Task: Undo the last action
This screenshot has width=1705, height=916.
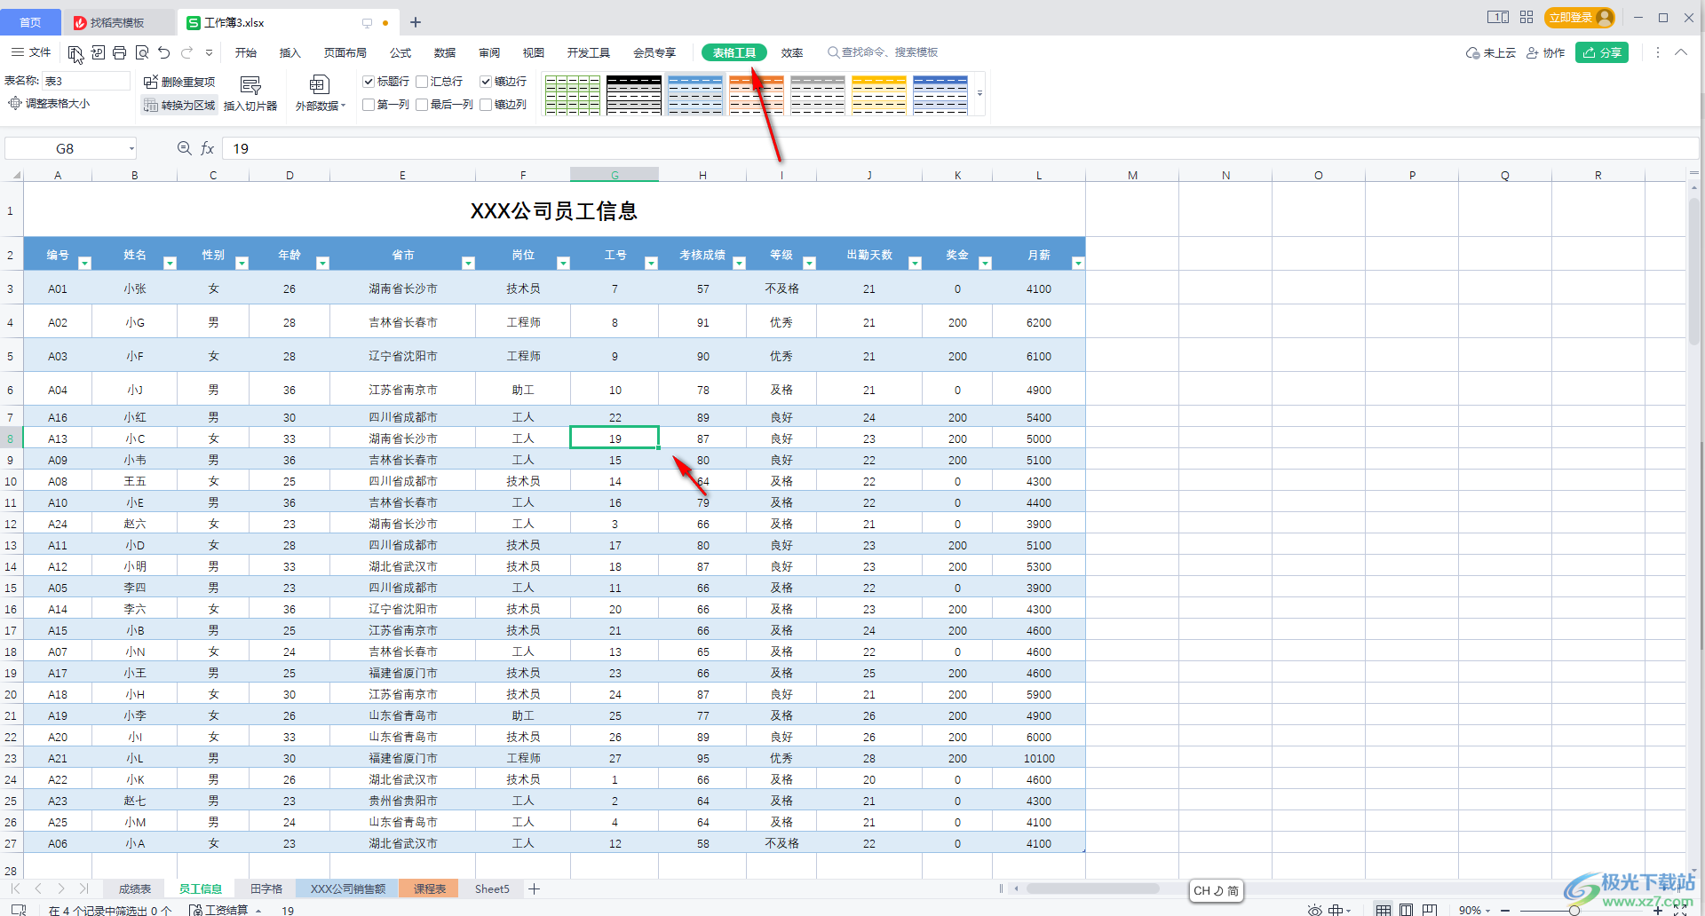Action: [x=164, y=52]
